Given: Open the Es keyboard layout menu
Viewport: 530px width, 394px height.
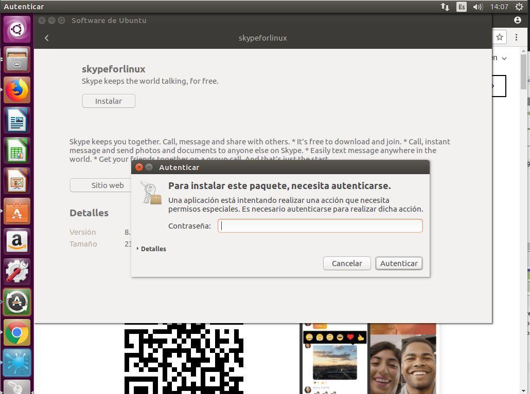Looking at the screenshot, I should point(462,7).
